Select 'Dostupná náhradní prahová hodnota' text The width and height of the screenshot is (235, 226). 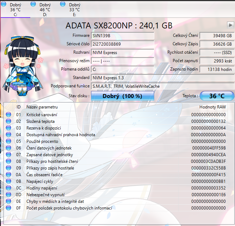point(61,135)
